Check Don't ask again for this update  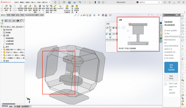pyautogui.click(x=165, y=84)
